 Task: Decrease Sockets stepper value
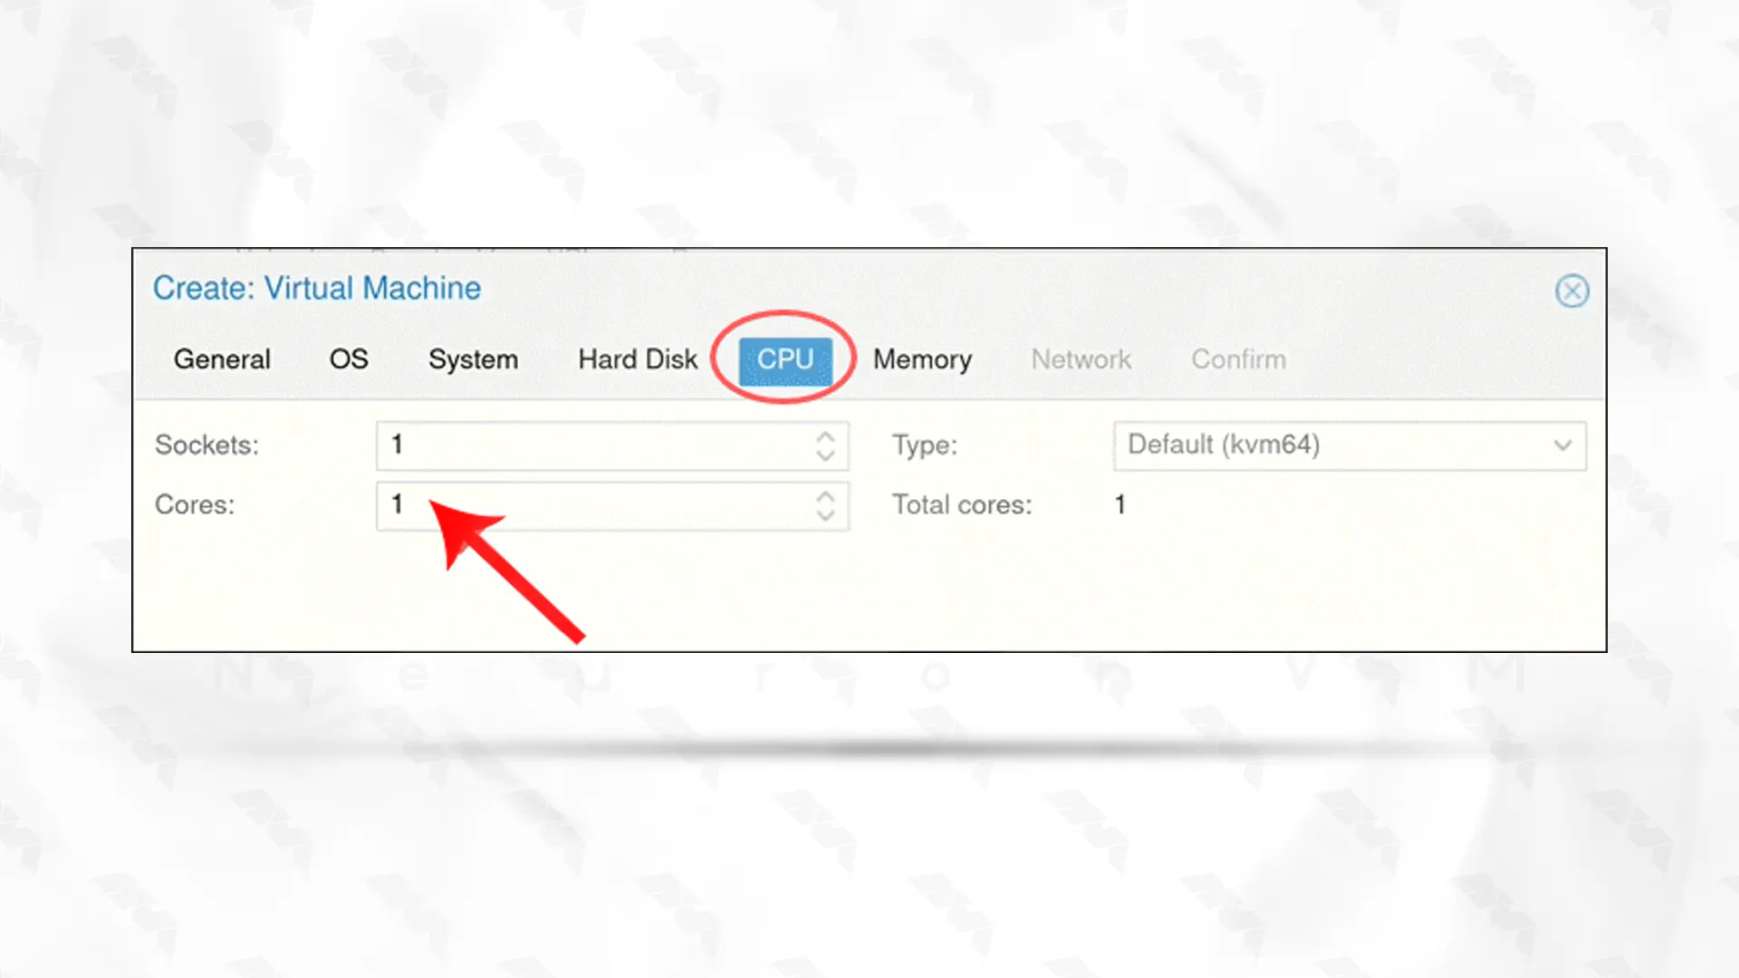coord(828,456)
